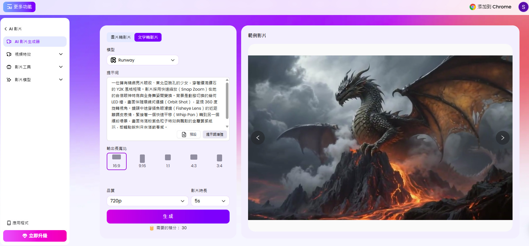The height and width of the screenshot is (246, 529).
Task: Click the 視頻特效 sidebar icon
Action: click(x=9, y=54)
